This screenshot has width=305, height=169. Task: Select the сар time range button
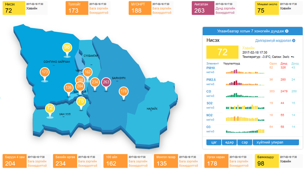pyautogui.click(x=245, y=142)
